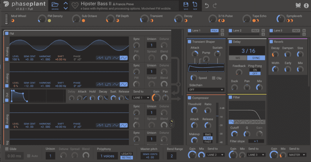Click the Glide time 0.00 ms field

(14, 156)
